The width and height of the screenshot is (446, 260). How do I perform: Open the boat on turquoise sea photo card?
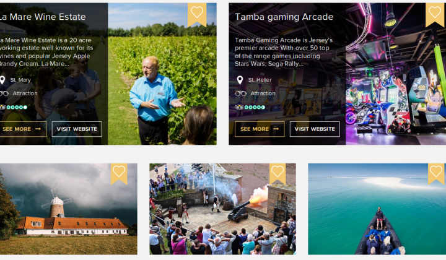(377, 209)
